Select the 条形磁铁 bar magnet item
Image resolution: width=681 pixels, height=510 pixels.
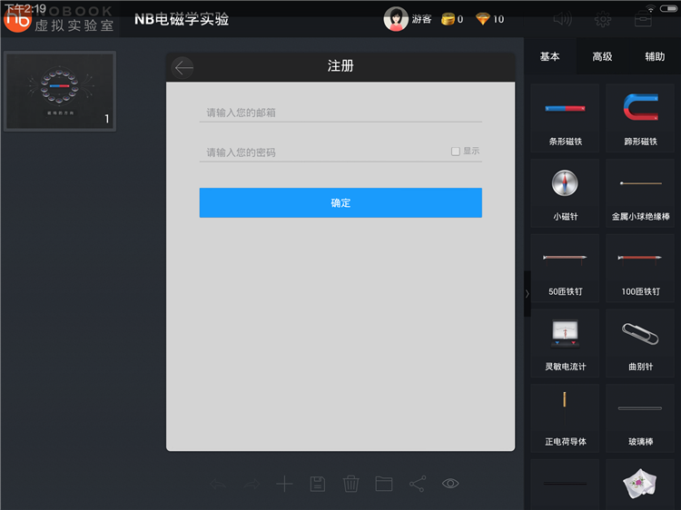[x=565, y=118]
